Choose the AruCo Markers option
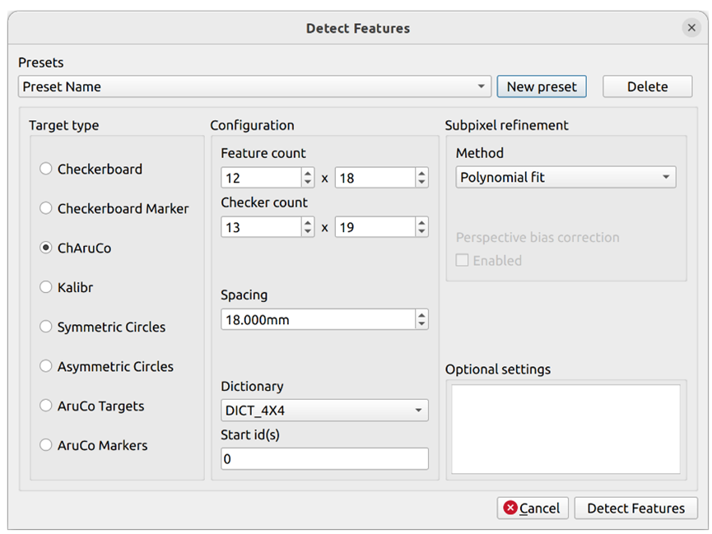 tap(46, 446)
